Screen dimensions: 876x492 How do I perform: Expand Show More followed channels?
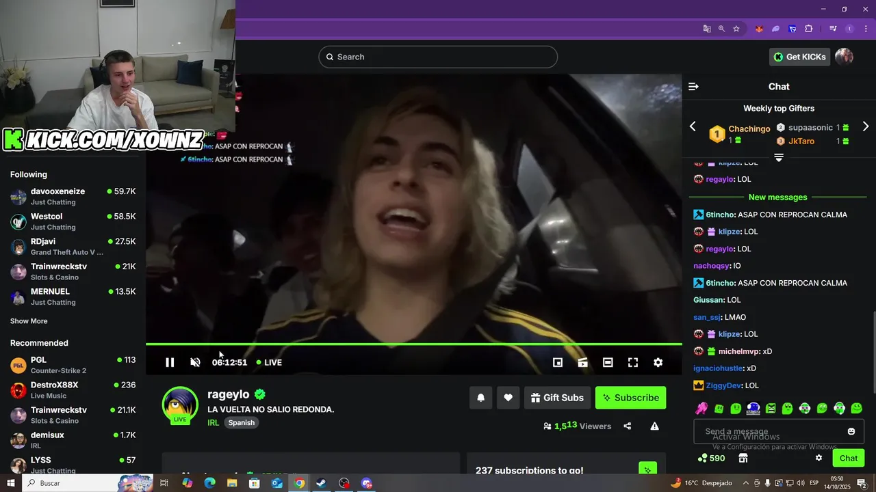pyautogui.click(x=29, y=321)
